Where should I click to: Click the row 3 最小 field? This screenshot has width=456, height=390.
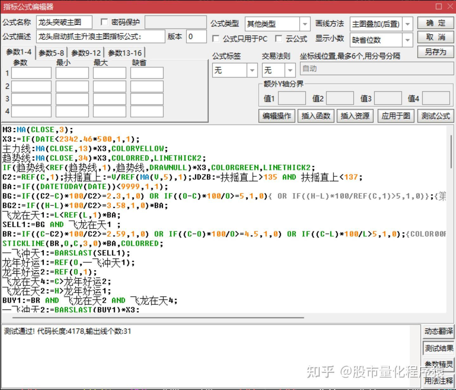click(x=72, y=99)
